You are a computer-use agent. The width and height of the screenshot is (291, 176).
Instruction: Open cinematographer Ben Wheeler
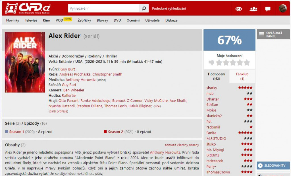pos(74,90)
